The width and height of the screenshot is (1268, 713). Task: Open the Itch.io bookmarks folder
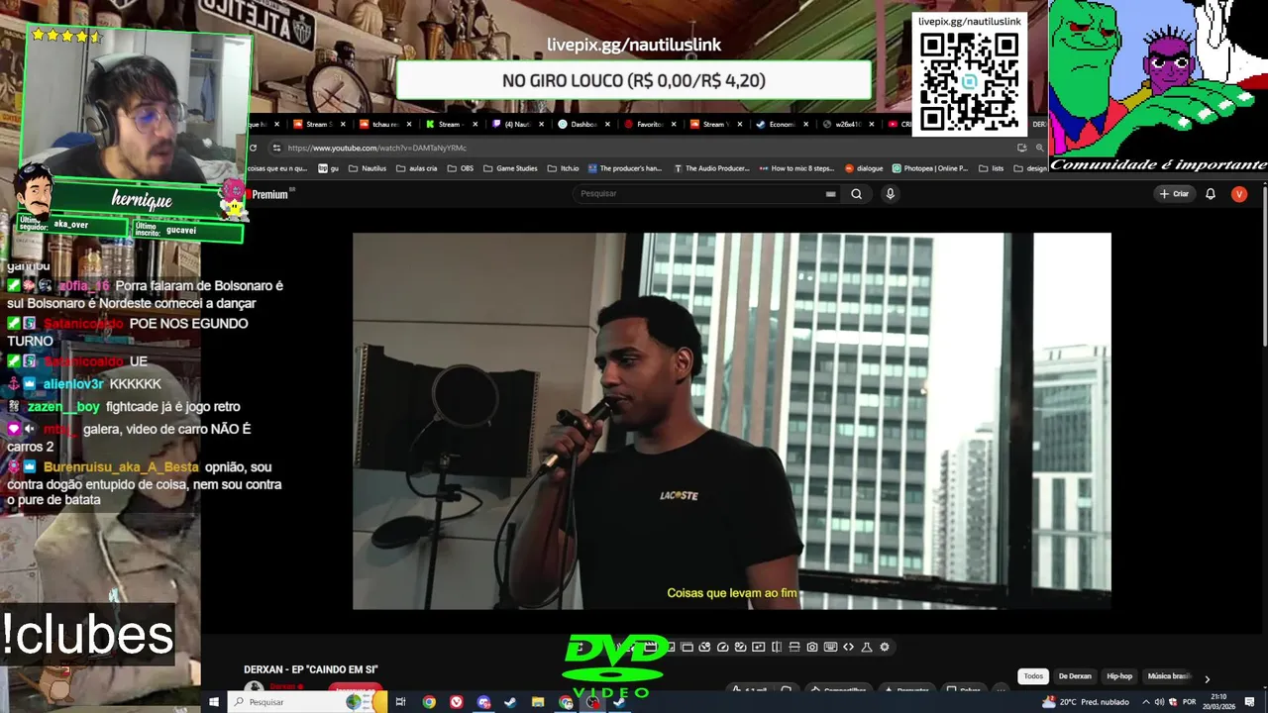(564, 168)
